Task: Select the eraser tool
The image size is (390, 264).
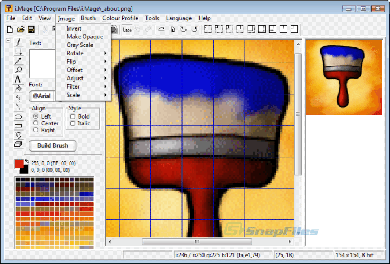Action: (x=18, y=144)
